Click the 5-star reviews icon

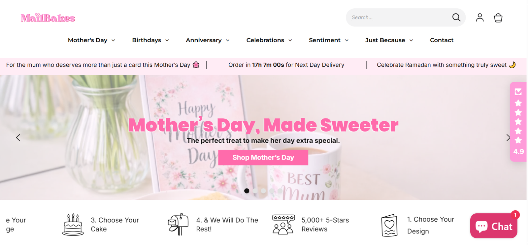pyautogui.click(x=283, y=225)
